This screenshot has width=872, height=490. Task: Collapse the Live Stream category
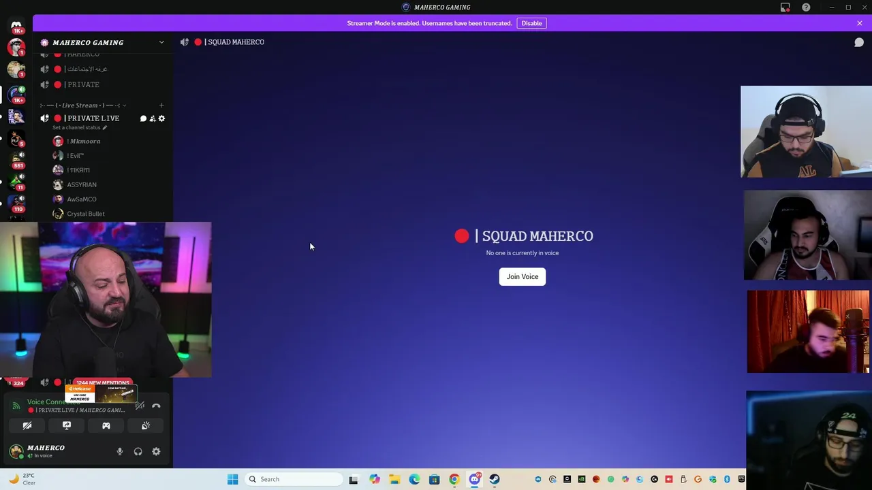coord(82,105)
